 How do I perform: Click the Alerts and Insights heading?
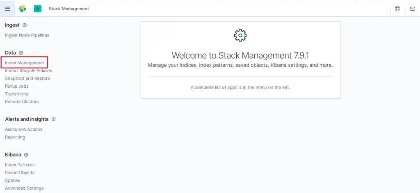point(27,119)
